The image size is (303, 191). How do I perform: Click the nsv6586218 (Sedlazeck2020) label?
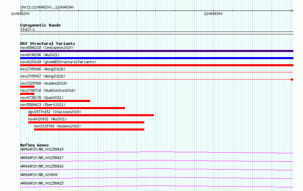[x=47, y=48]
